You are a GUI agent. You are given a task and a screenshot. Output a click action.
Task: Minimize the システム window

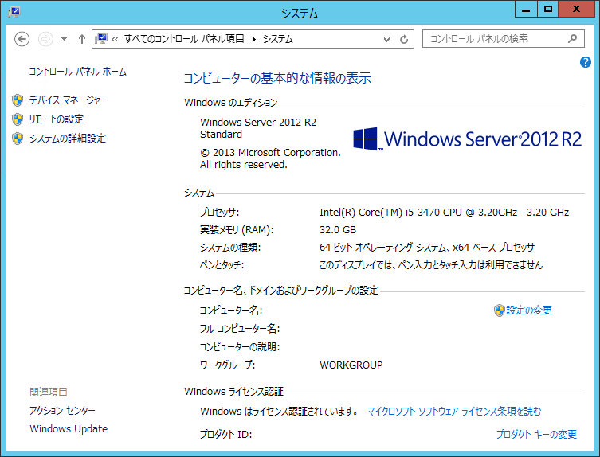(526, 10)
